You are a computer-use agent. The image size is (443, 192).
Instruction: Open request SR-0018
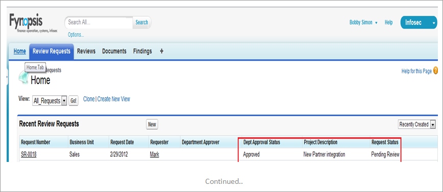[x=29, y=154]
